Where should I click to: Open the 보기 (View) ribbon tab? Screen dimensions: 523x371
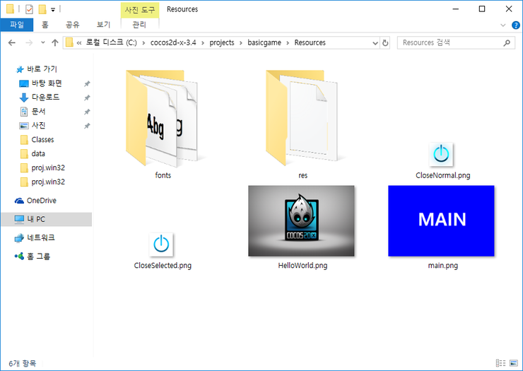[x=103, y=25]
